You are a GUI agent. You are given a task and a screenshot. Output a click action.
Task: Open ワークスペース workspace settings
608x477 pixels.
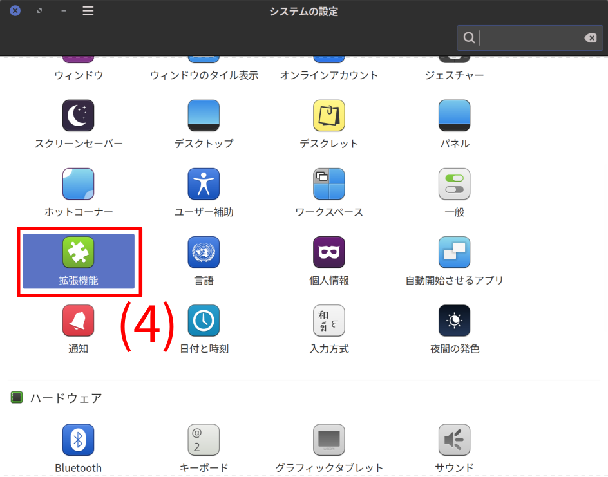(328, 185)
